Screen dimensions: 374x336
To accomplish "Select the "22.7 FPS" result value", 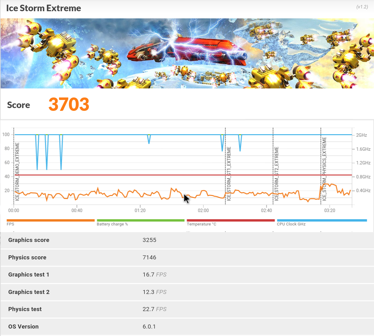I will pyautogui.click(x=155, y=309).
